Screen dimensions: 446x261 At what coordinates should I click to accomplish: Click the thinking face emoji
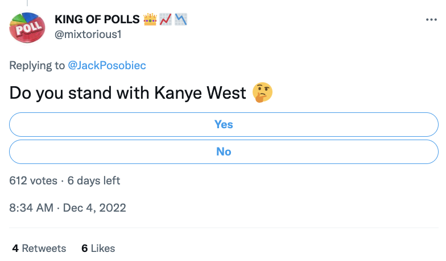(263, 92)
